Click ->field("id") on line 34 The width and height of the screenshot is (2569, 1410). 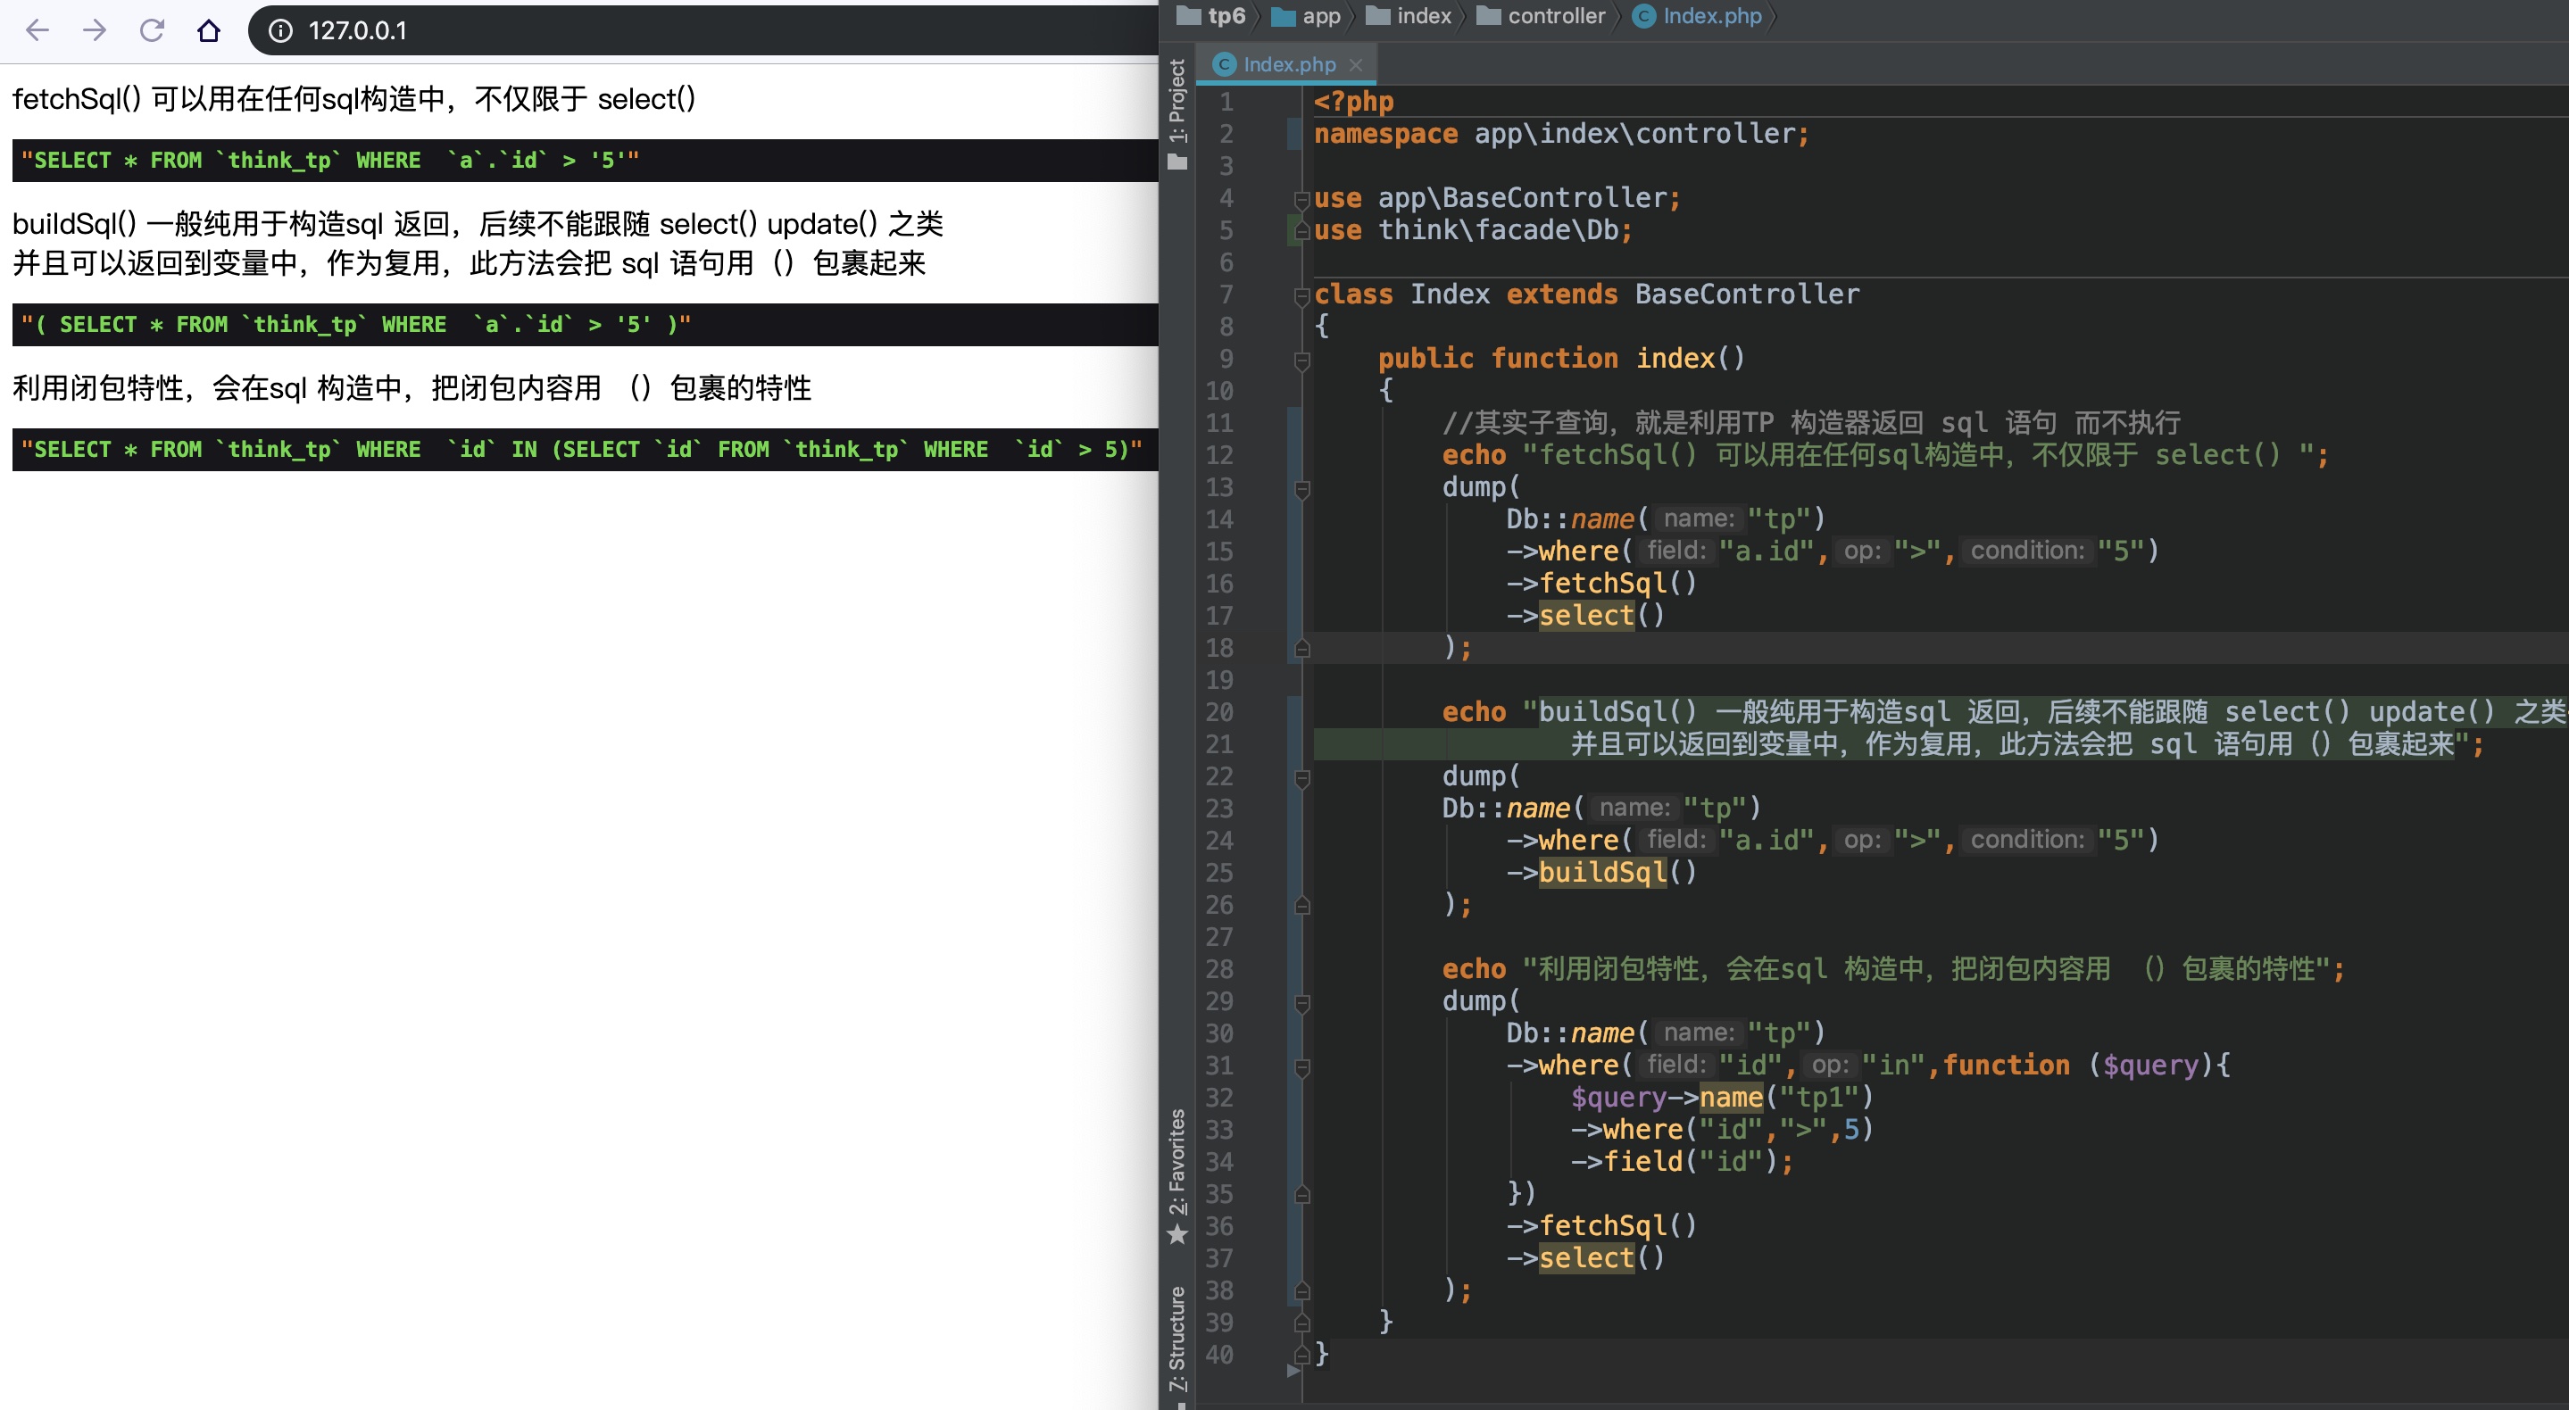tap(1681, 1162)
